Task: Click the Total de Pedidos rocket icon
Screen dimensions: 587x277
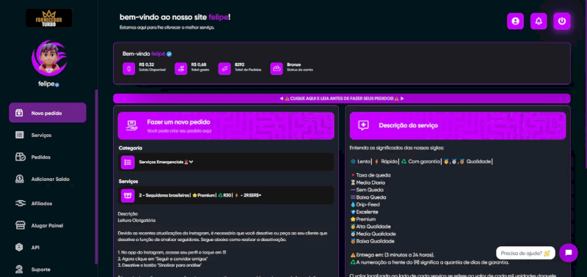Action: pyautogui.click(x=225, y=69)
